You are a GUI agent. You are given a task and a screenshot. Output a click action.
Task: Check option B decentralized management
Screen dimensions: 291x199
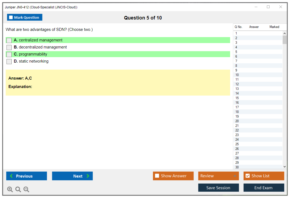pyautogui.click(x=9, y=47)
